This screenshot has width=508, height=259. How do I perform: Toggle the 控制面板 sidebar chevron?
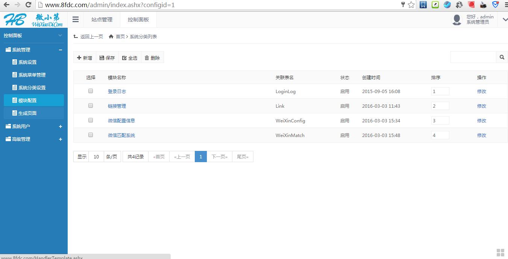(60, 36)
